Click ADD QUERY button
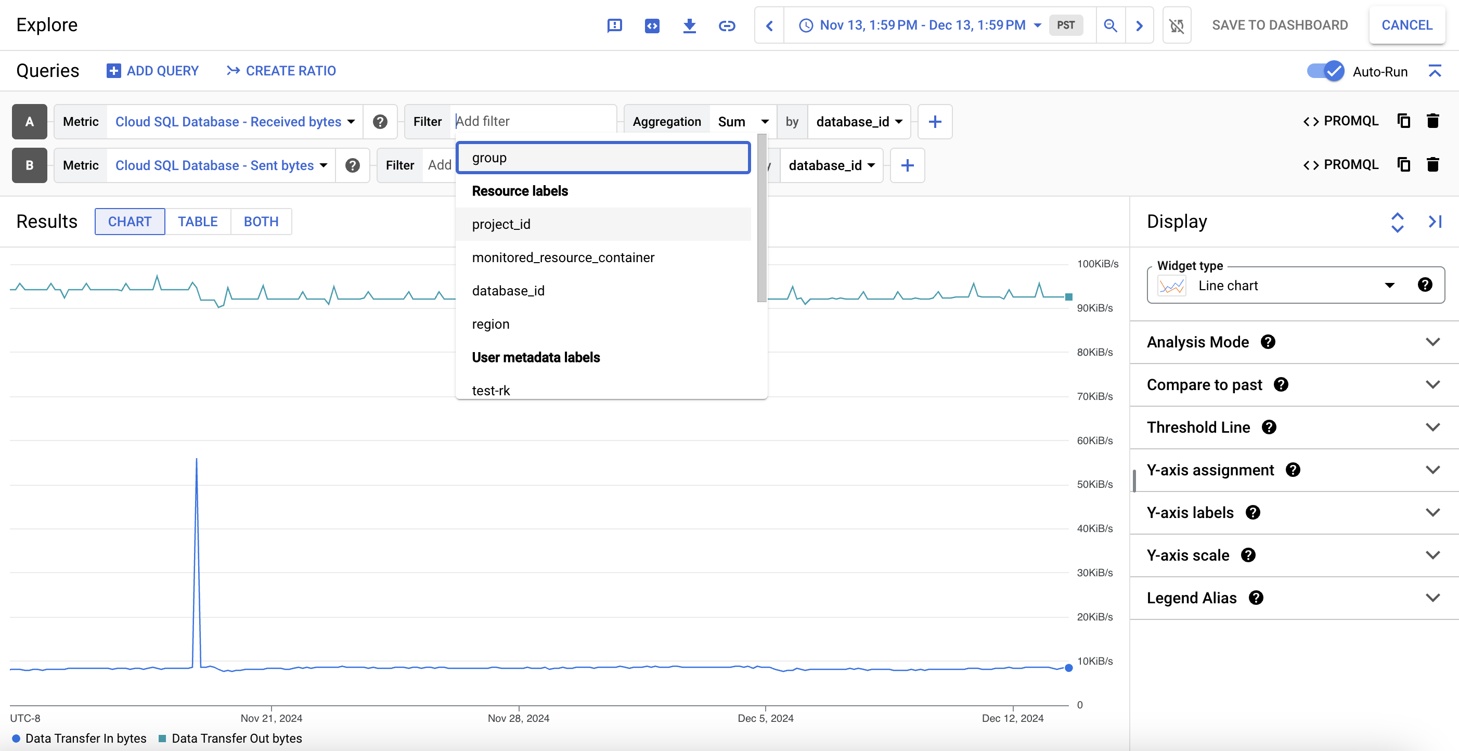1459x751 pixels. click(x=152, y=71)
